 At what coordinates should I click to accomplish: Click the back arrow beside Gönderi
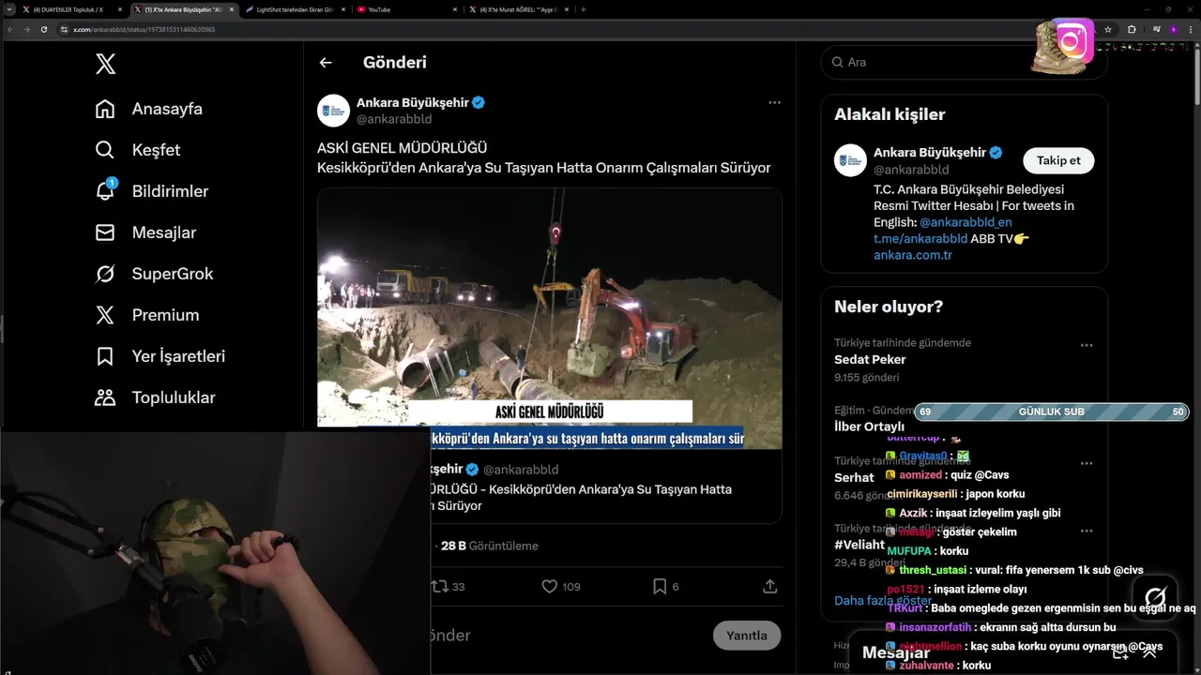tap(326, 63)
